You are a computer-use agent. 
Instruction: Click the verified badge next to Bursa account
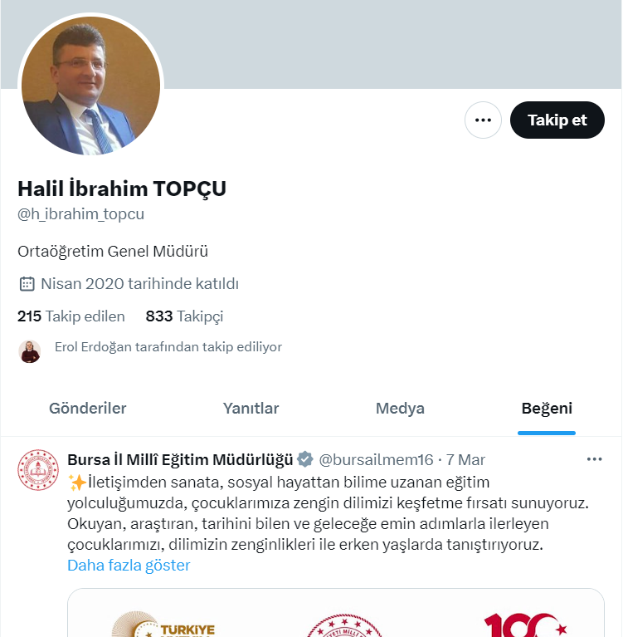click(x=305, y=459)
